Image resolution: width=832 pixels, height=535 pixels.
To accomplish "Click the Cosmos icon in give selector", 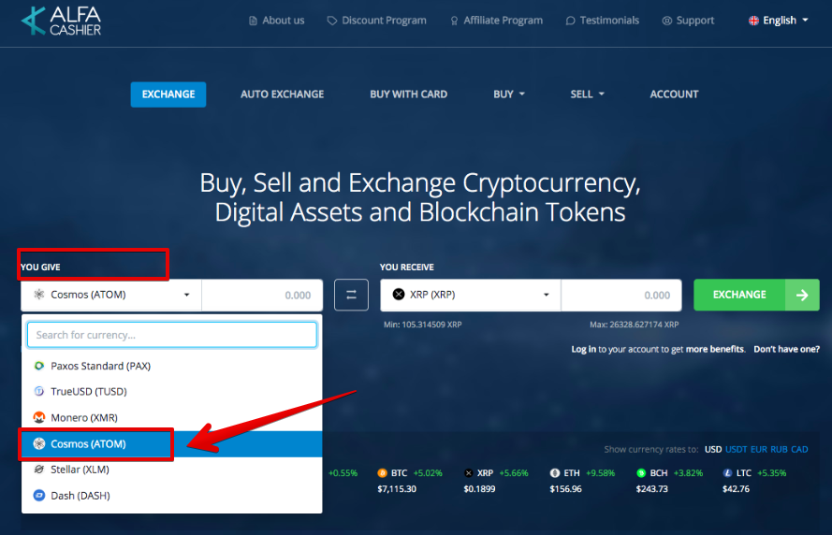I will pyautogui.click(x=38, y=295).
